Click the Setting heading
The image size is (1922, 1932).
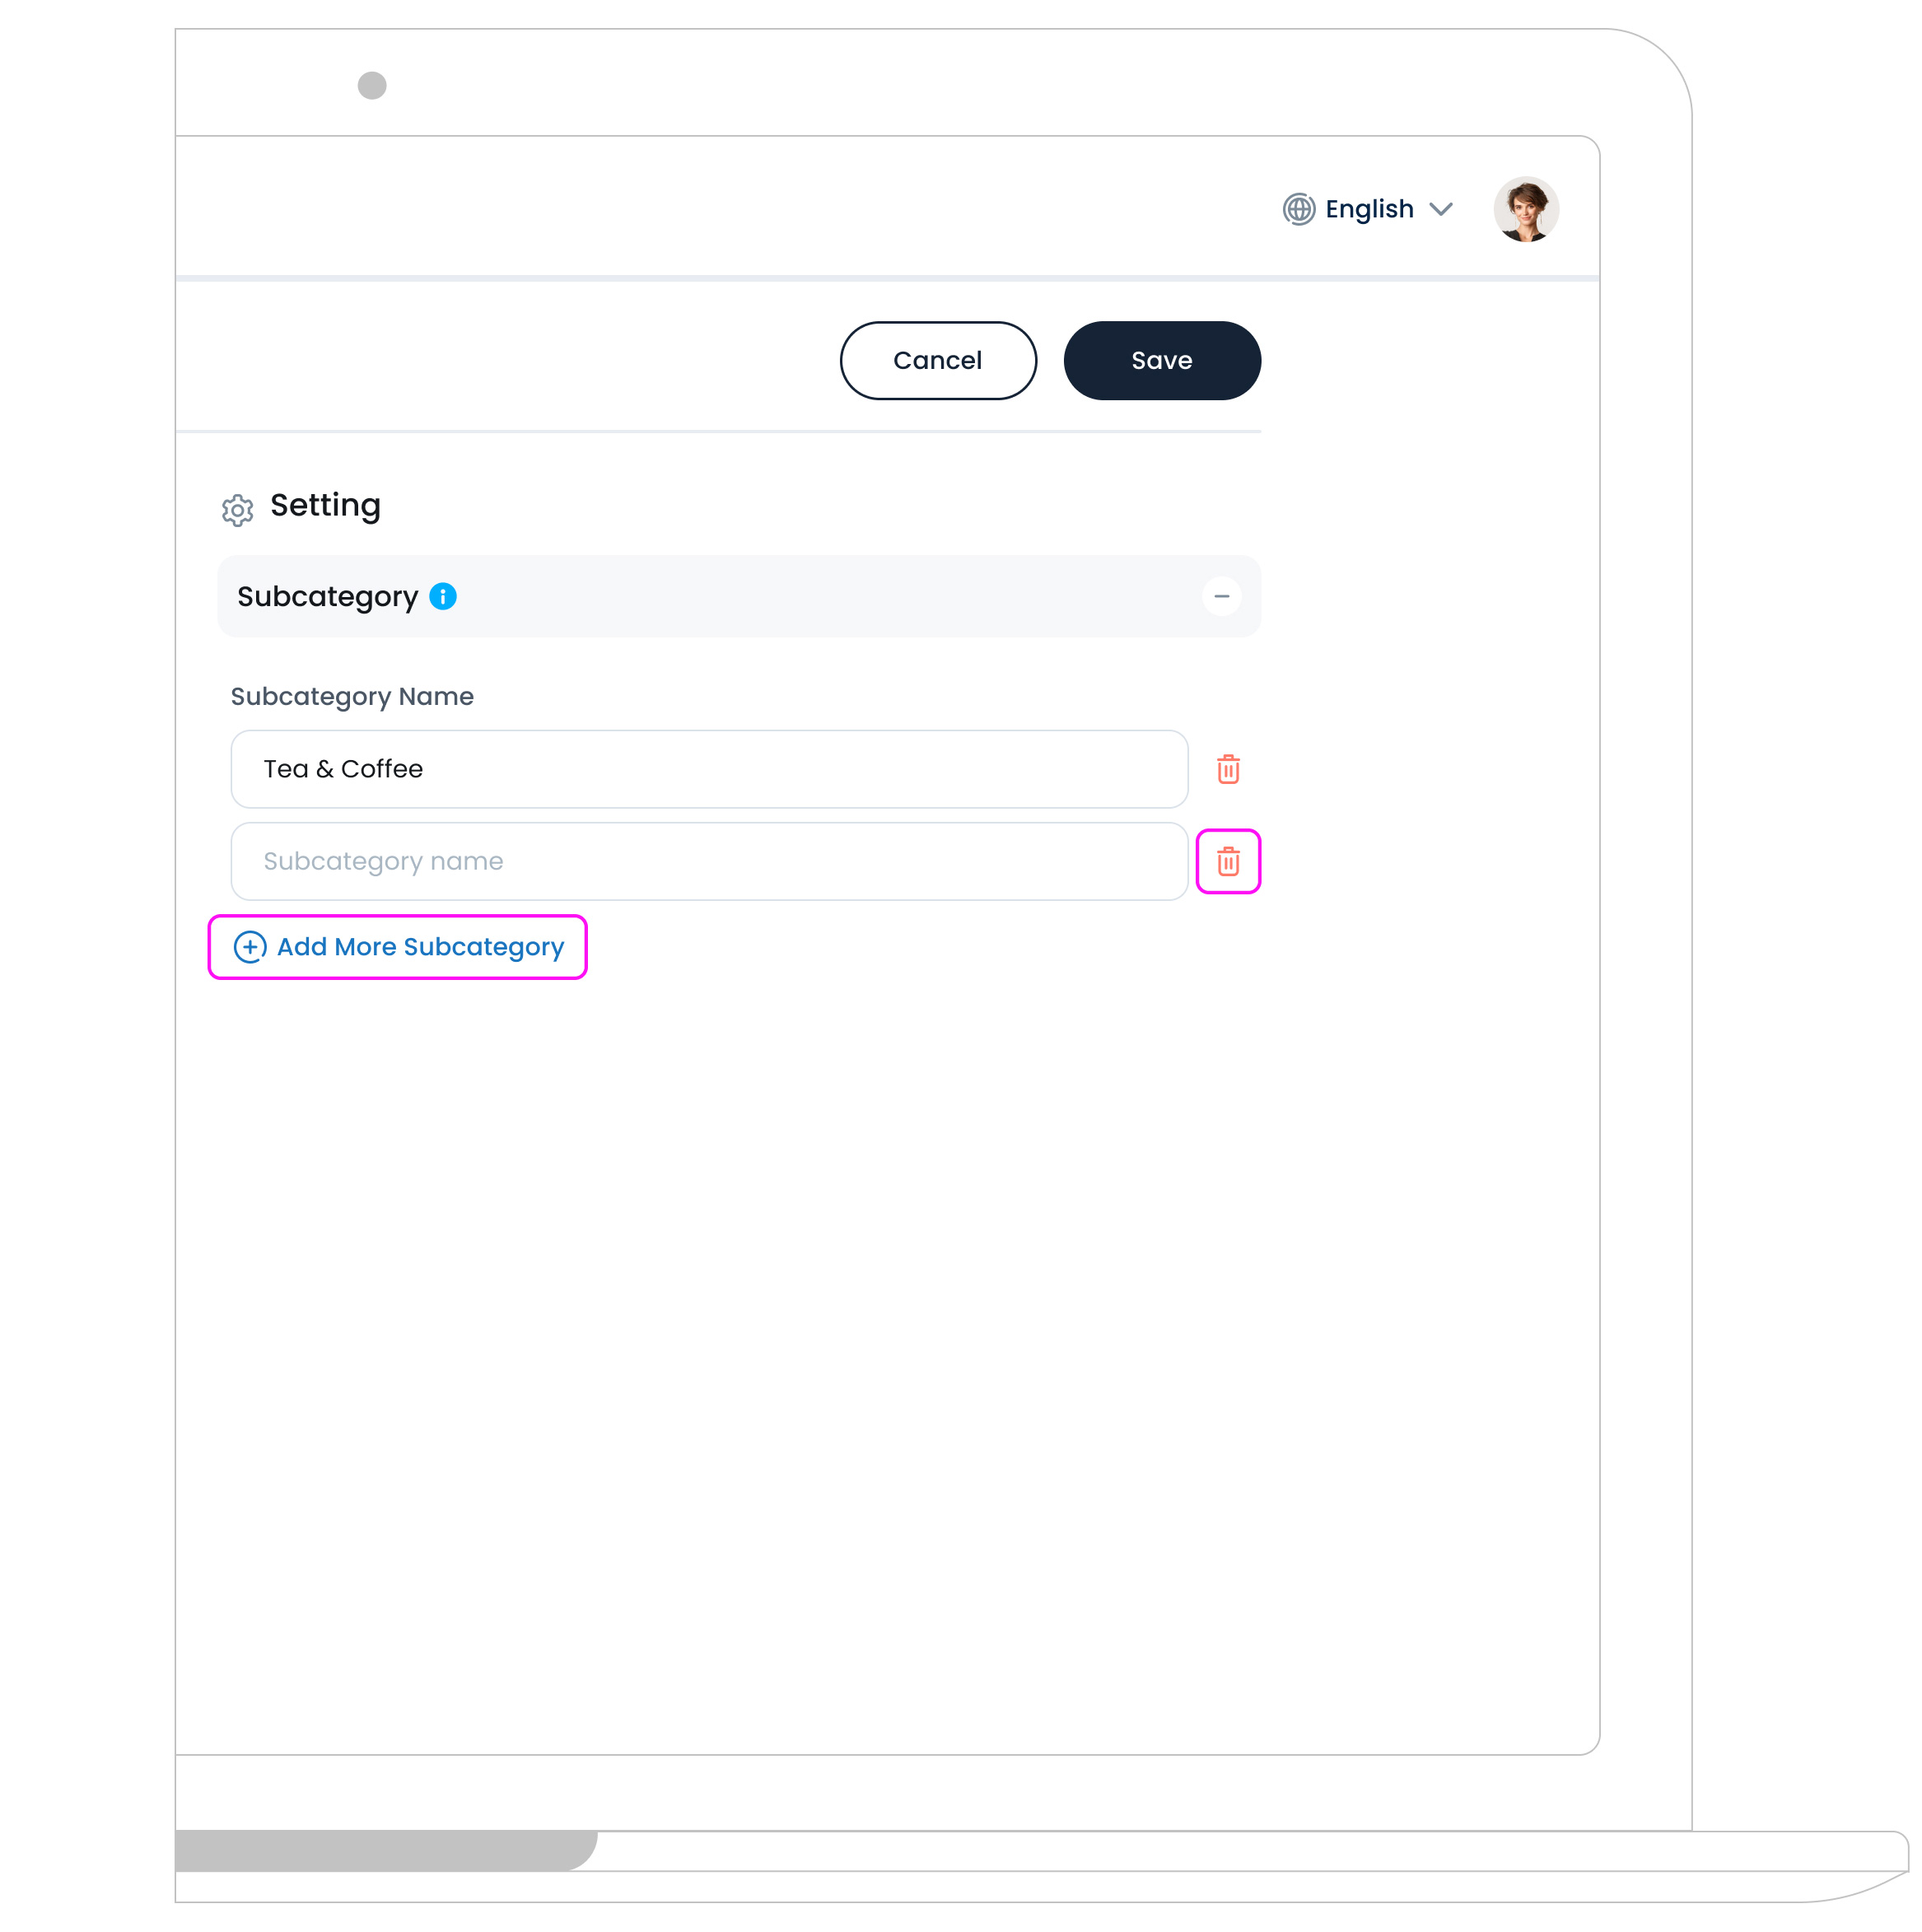coord(325,505)
